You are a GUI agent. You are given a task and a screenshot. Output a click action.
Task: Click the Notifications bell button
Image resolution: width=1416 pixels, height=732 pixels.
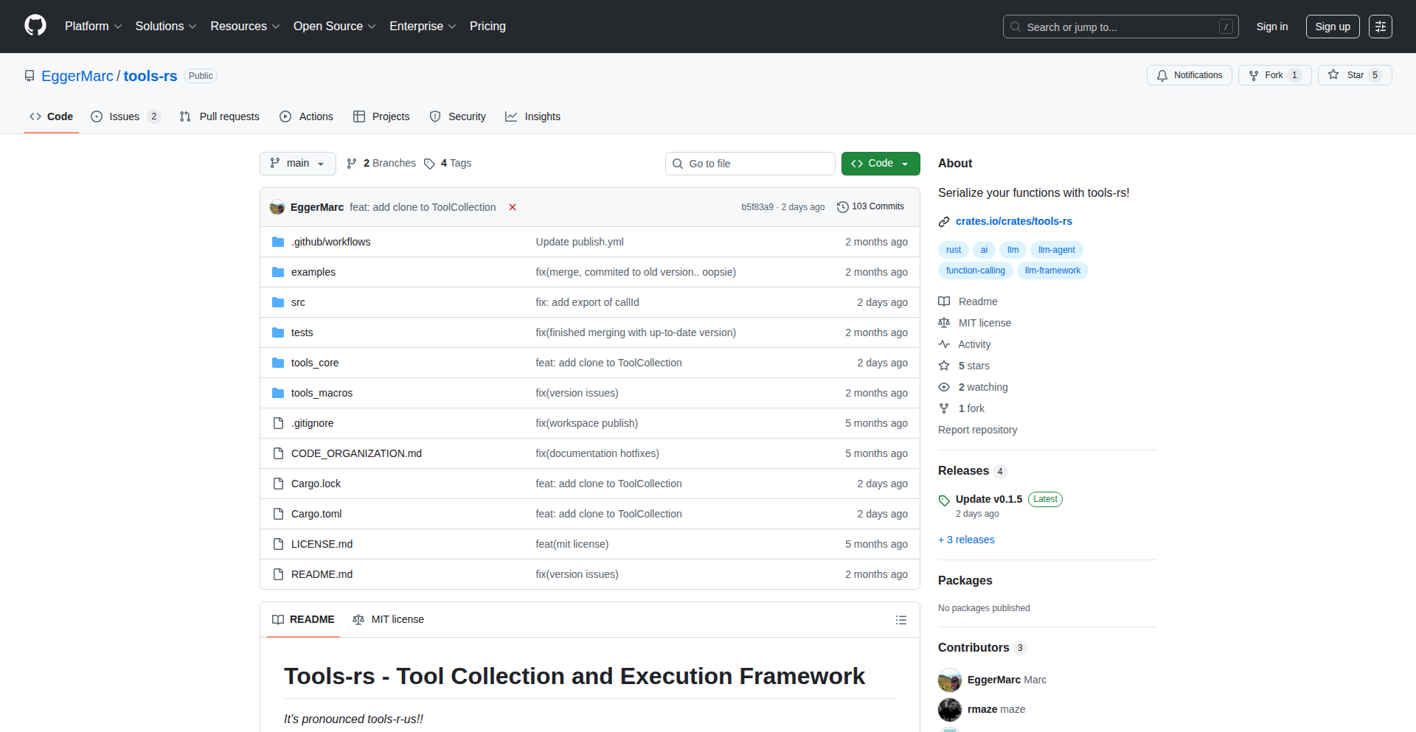(1189, 75)
